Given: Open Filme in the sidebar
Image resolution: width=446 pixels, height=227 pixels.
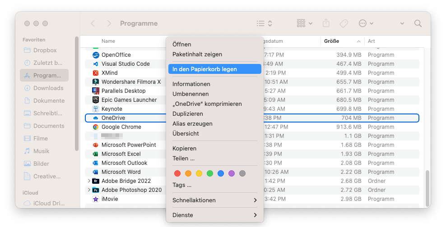Looking at the screenshot, I should (44, 138).
